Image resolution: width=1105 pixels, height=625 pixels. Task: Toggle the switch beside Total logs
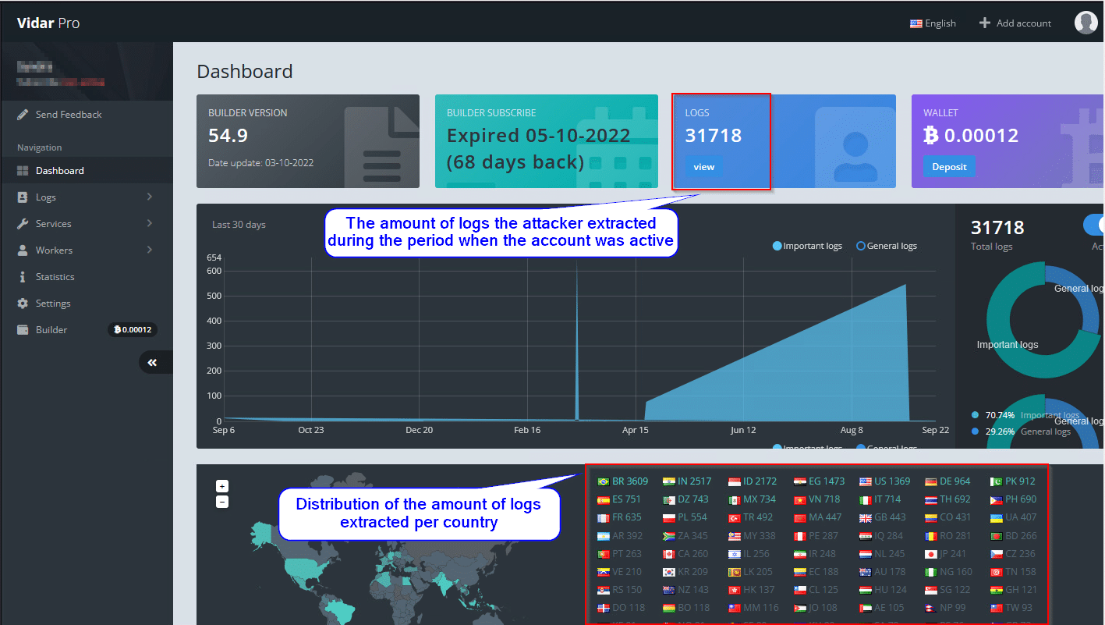[x=1094, y=225]
